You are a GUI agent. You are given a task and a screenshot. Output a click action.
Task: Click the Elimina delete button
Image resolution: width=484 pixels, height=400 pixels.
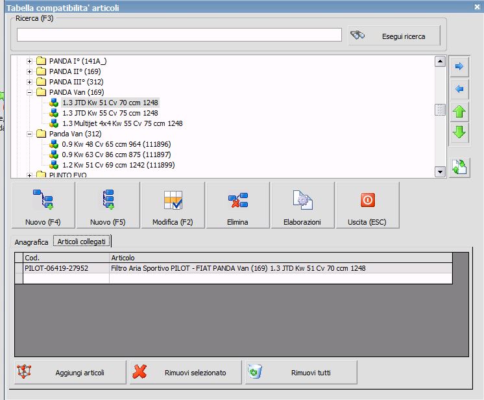[x=237, y=205]
